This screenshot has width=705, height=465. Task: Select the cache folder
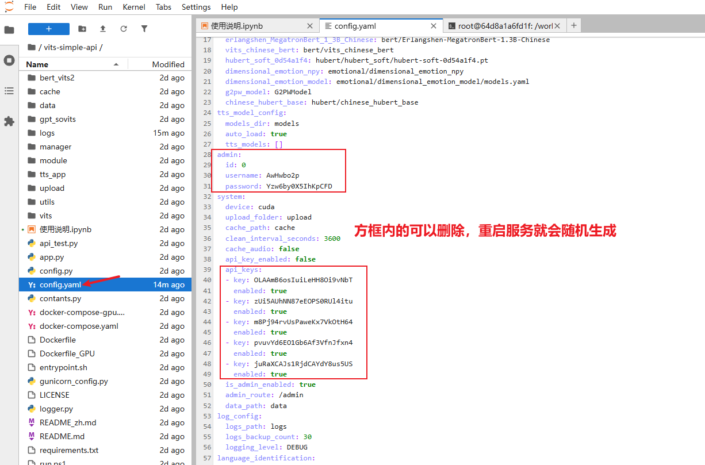pos(106,91)
